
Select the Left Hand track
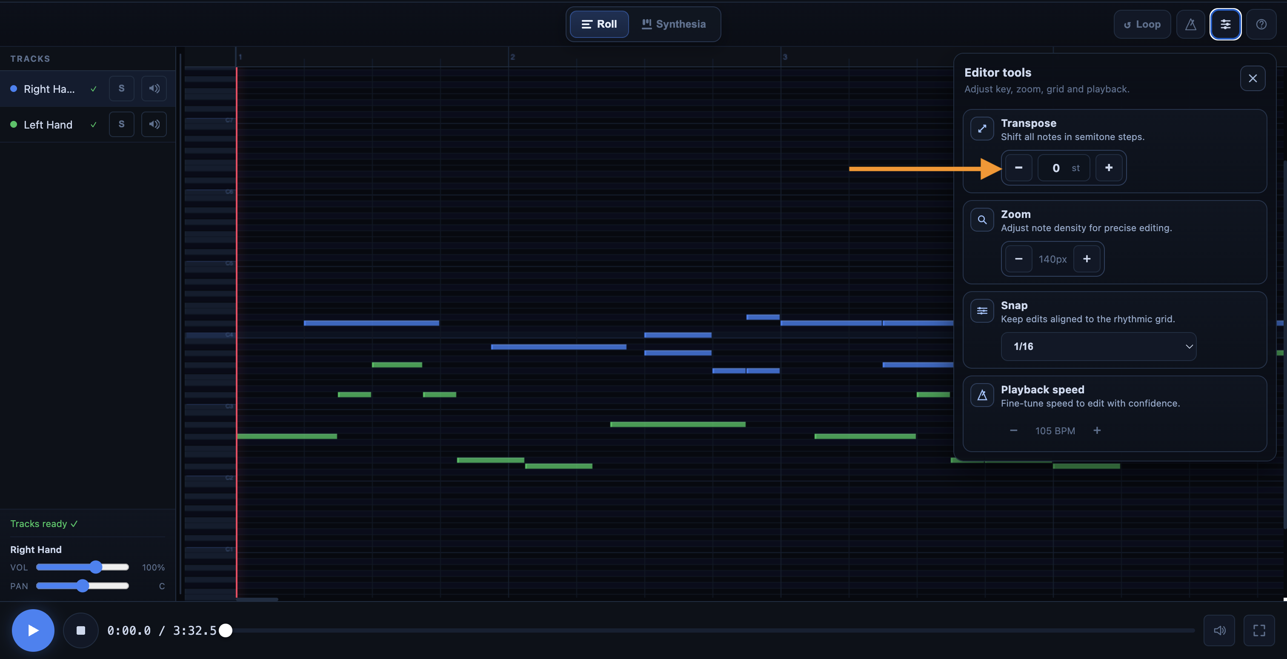pos(48,125)
